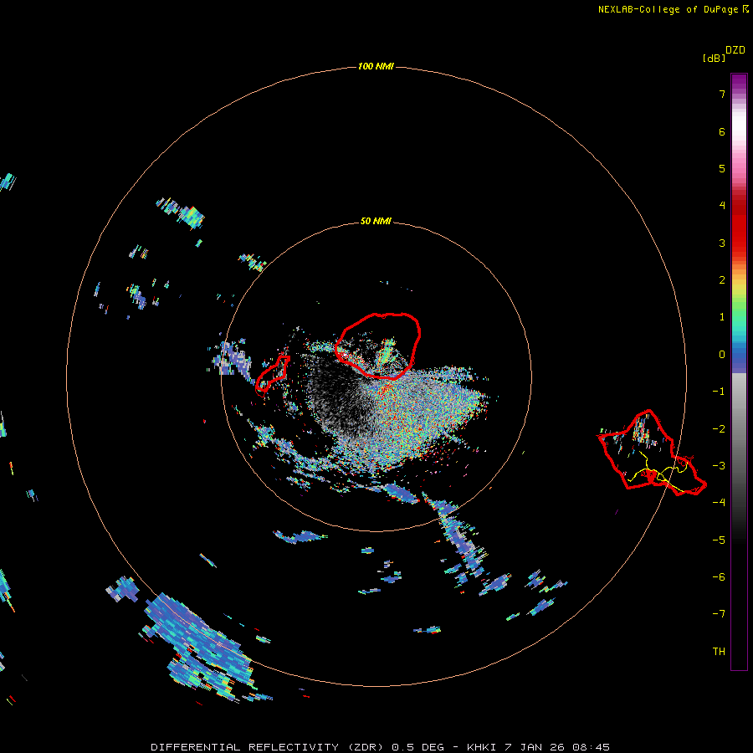Screen dimensions: 753x753
Task: Click the 7 JAN 26 date text
Action: click(x=535, y=747)
